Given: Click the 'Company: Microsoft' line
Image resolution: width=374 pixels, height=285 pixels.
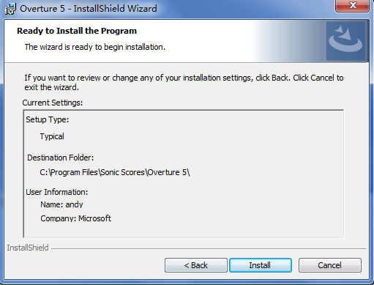Looking at the screenshot, I should click(75, 218).
